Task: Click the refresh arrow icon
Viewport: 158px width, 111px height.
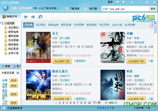Action: click(x=40, y=17)
